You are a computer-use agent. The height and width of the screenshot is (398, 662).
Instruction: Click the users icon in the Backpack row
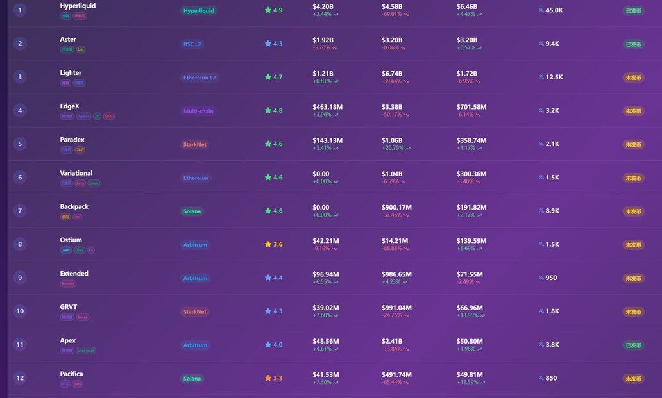[541, 211]
